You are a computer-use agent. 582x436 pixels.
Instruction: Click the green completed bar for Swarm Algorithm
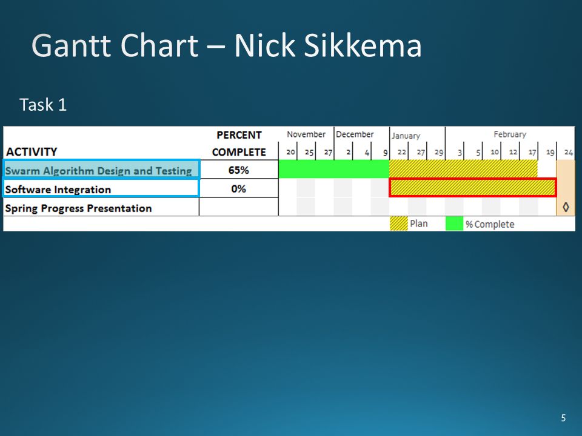(x=333, y=169)
